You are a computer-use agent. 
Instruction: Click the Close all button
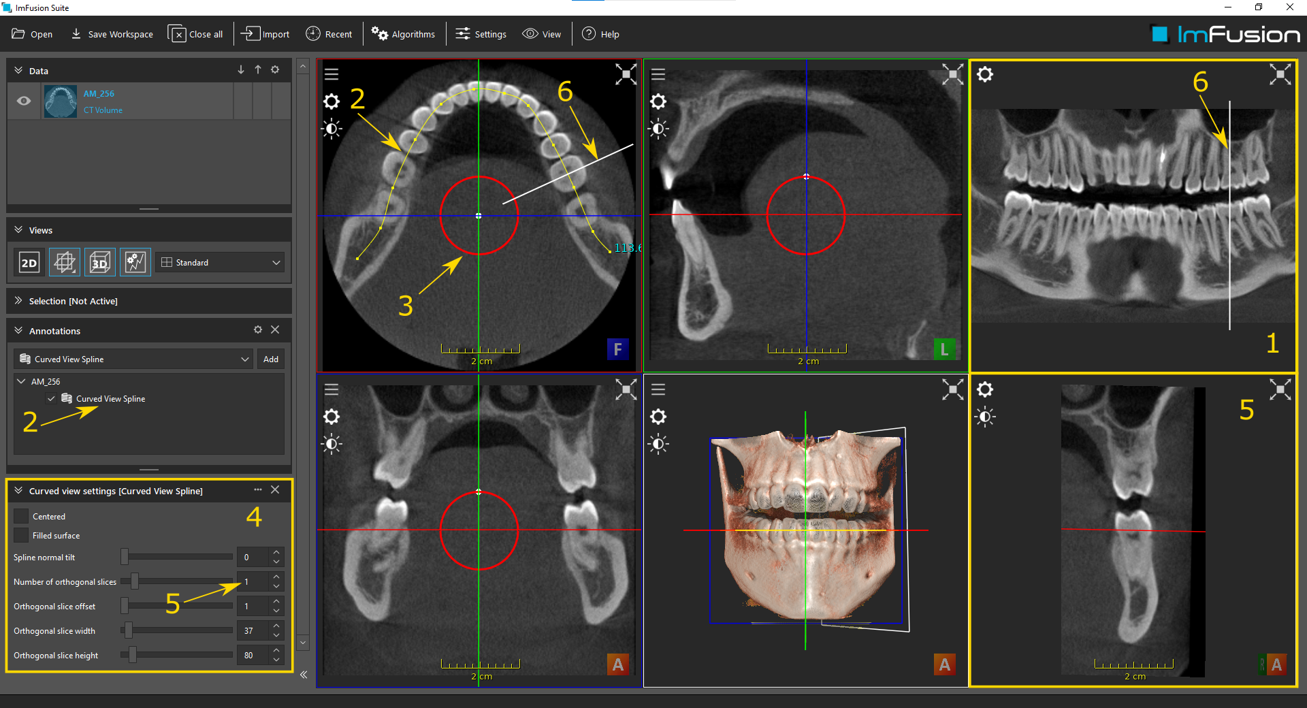(x=196, y=34)
